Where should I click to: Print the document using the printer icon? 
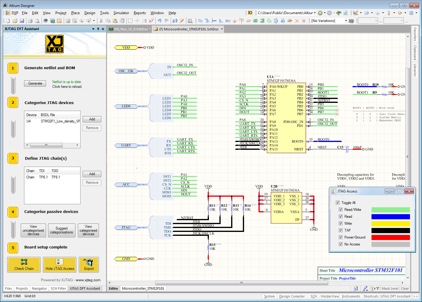coord(30,21)
